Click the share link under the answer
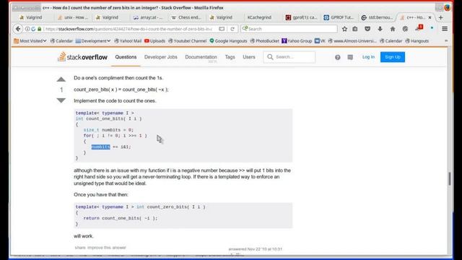 [80, 248]
